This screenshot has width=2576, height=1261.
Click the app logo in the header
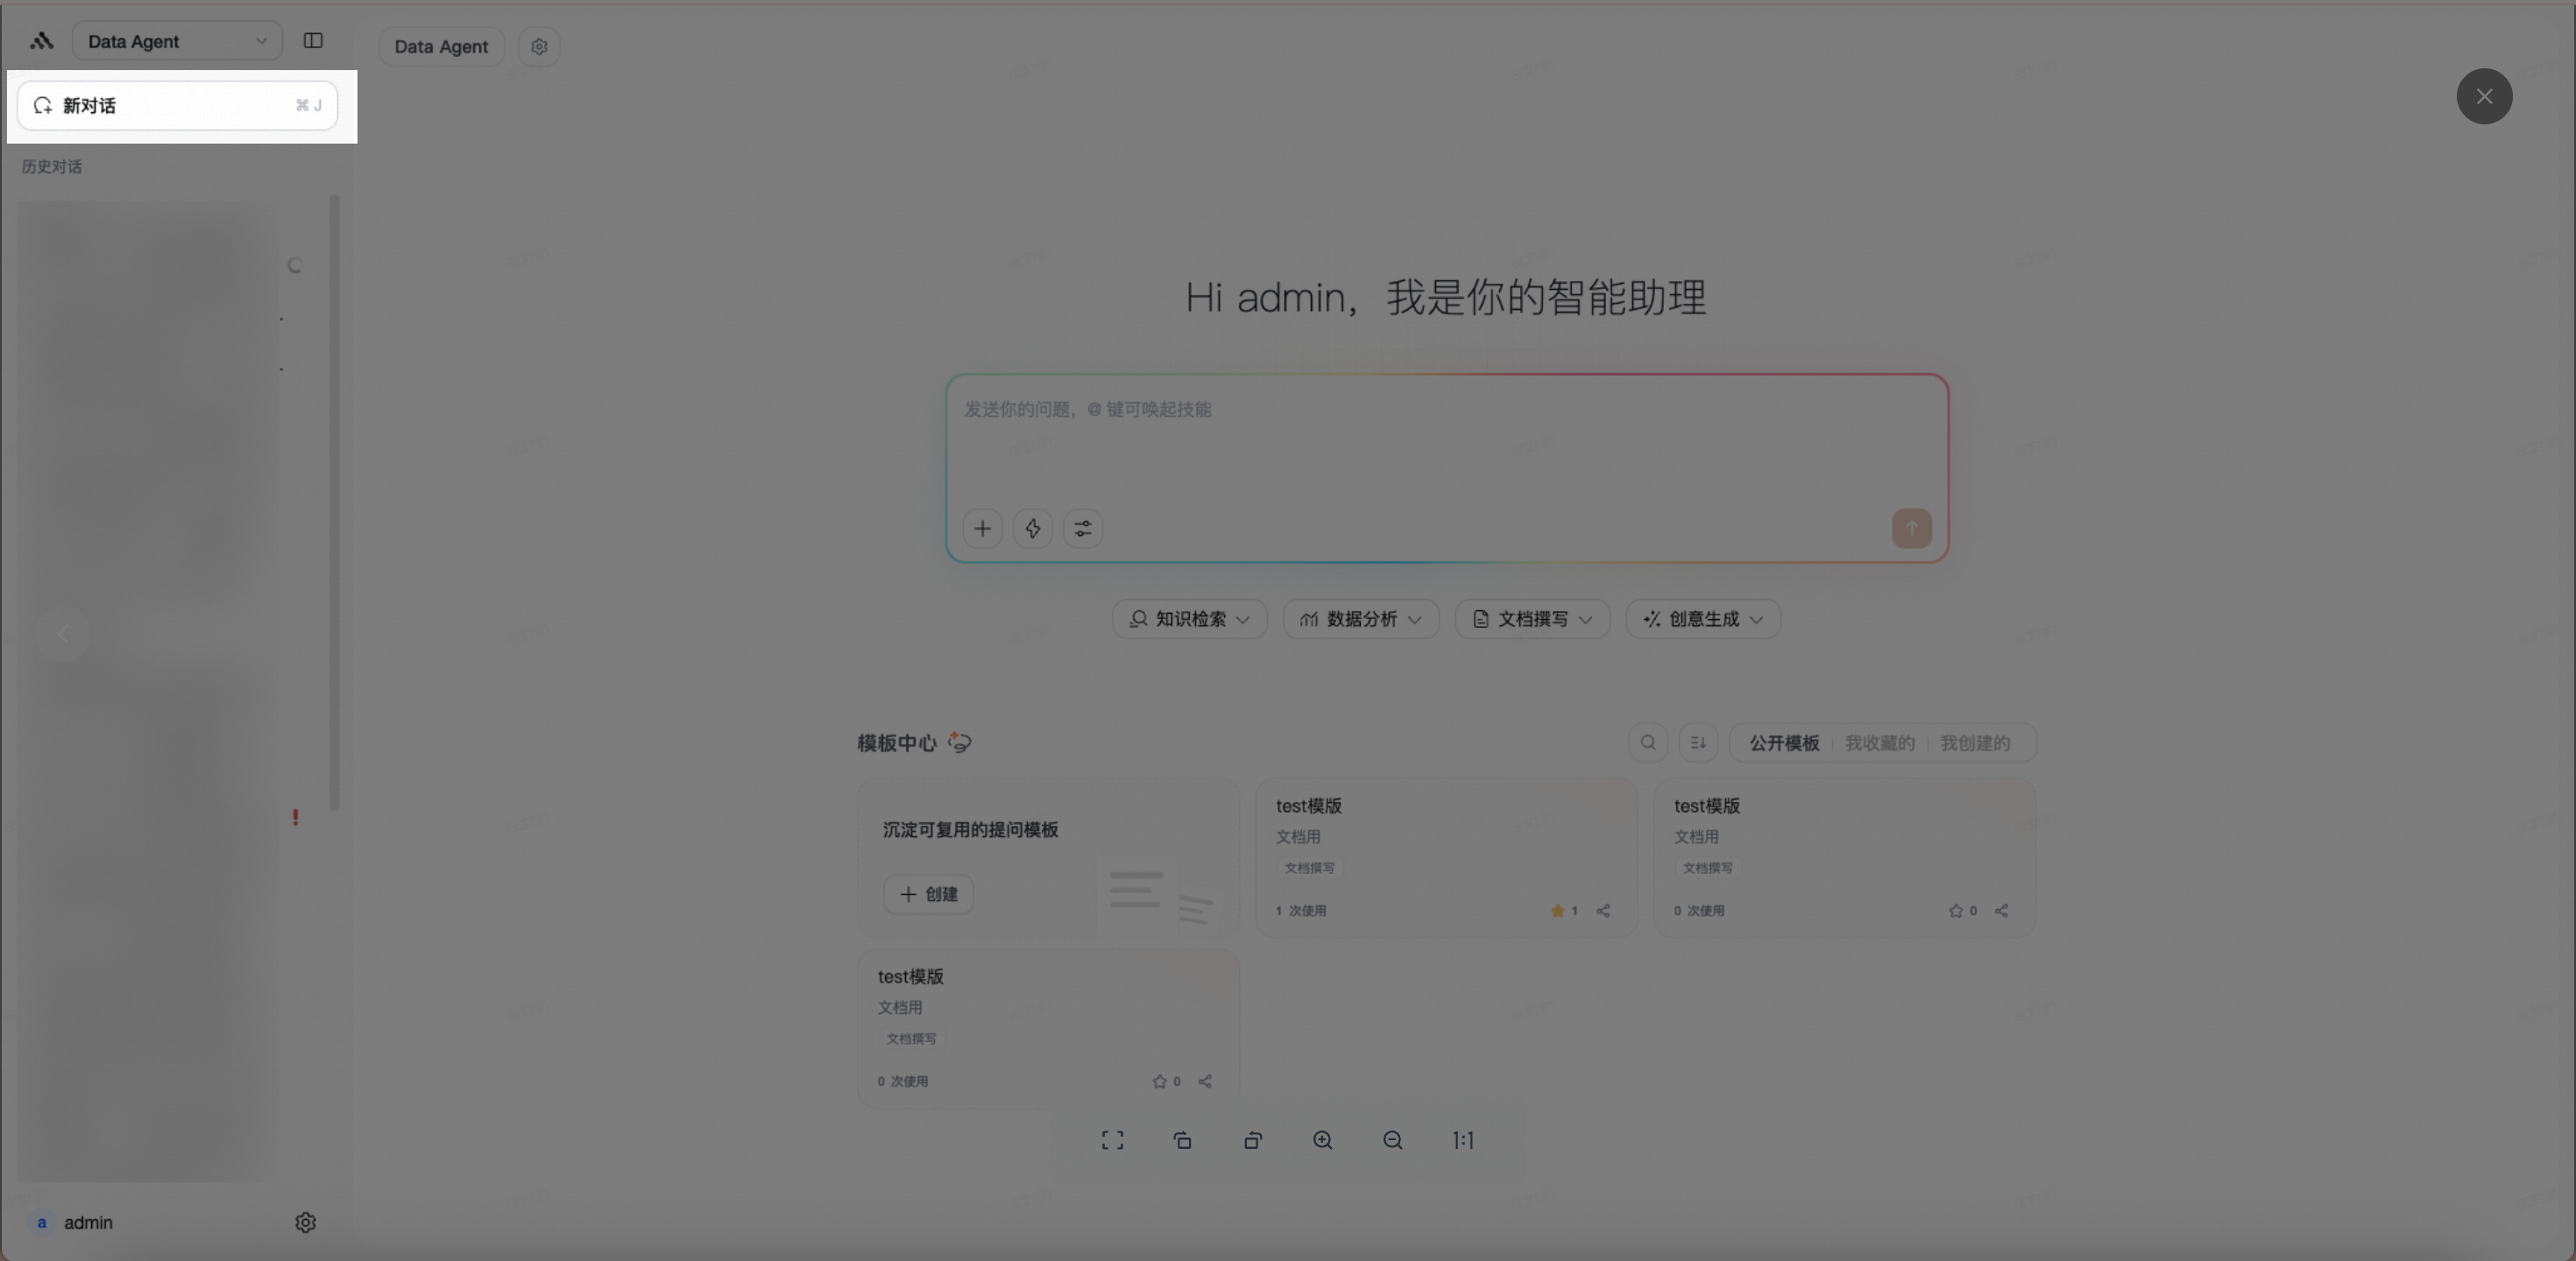tap(41, 41)
